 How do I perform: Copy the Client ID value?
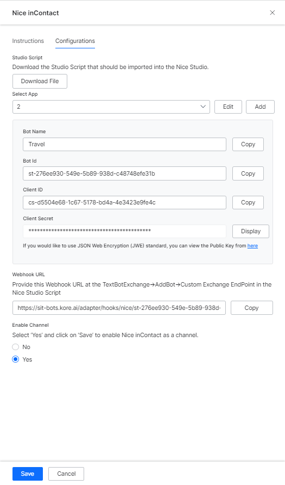point(248,203)
